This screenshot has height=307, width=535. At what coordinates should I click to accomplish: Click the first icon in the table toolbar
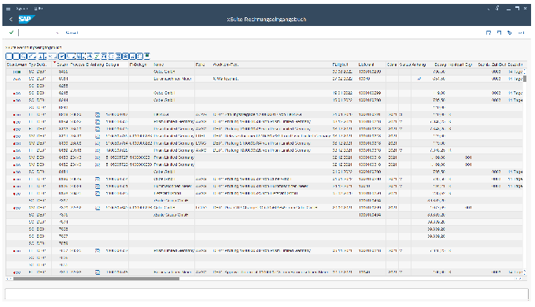coord(9,57)
